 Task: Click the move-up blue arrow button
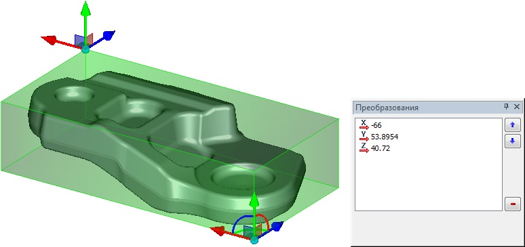(512, 125)
